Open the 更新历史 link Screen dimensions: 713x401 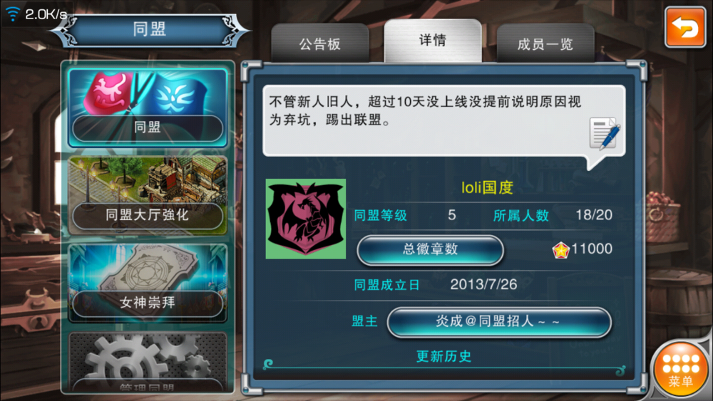click(x=443, y=357)
